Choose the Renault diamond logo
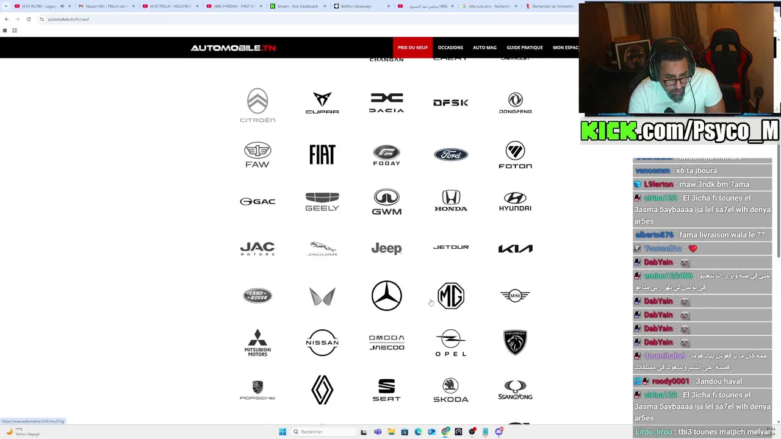The height and width of the screenshot is (439, 781). click(322, 390)
